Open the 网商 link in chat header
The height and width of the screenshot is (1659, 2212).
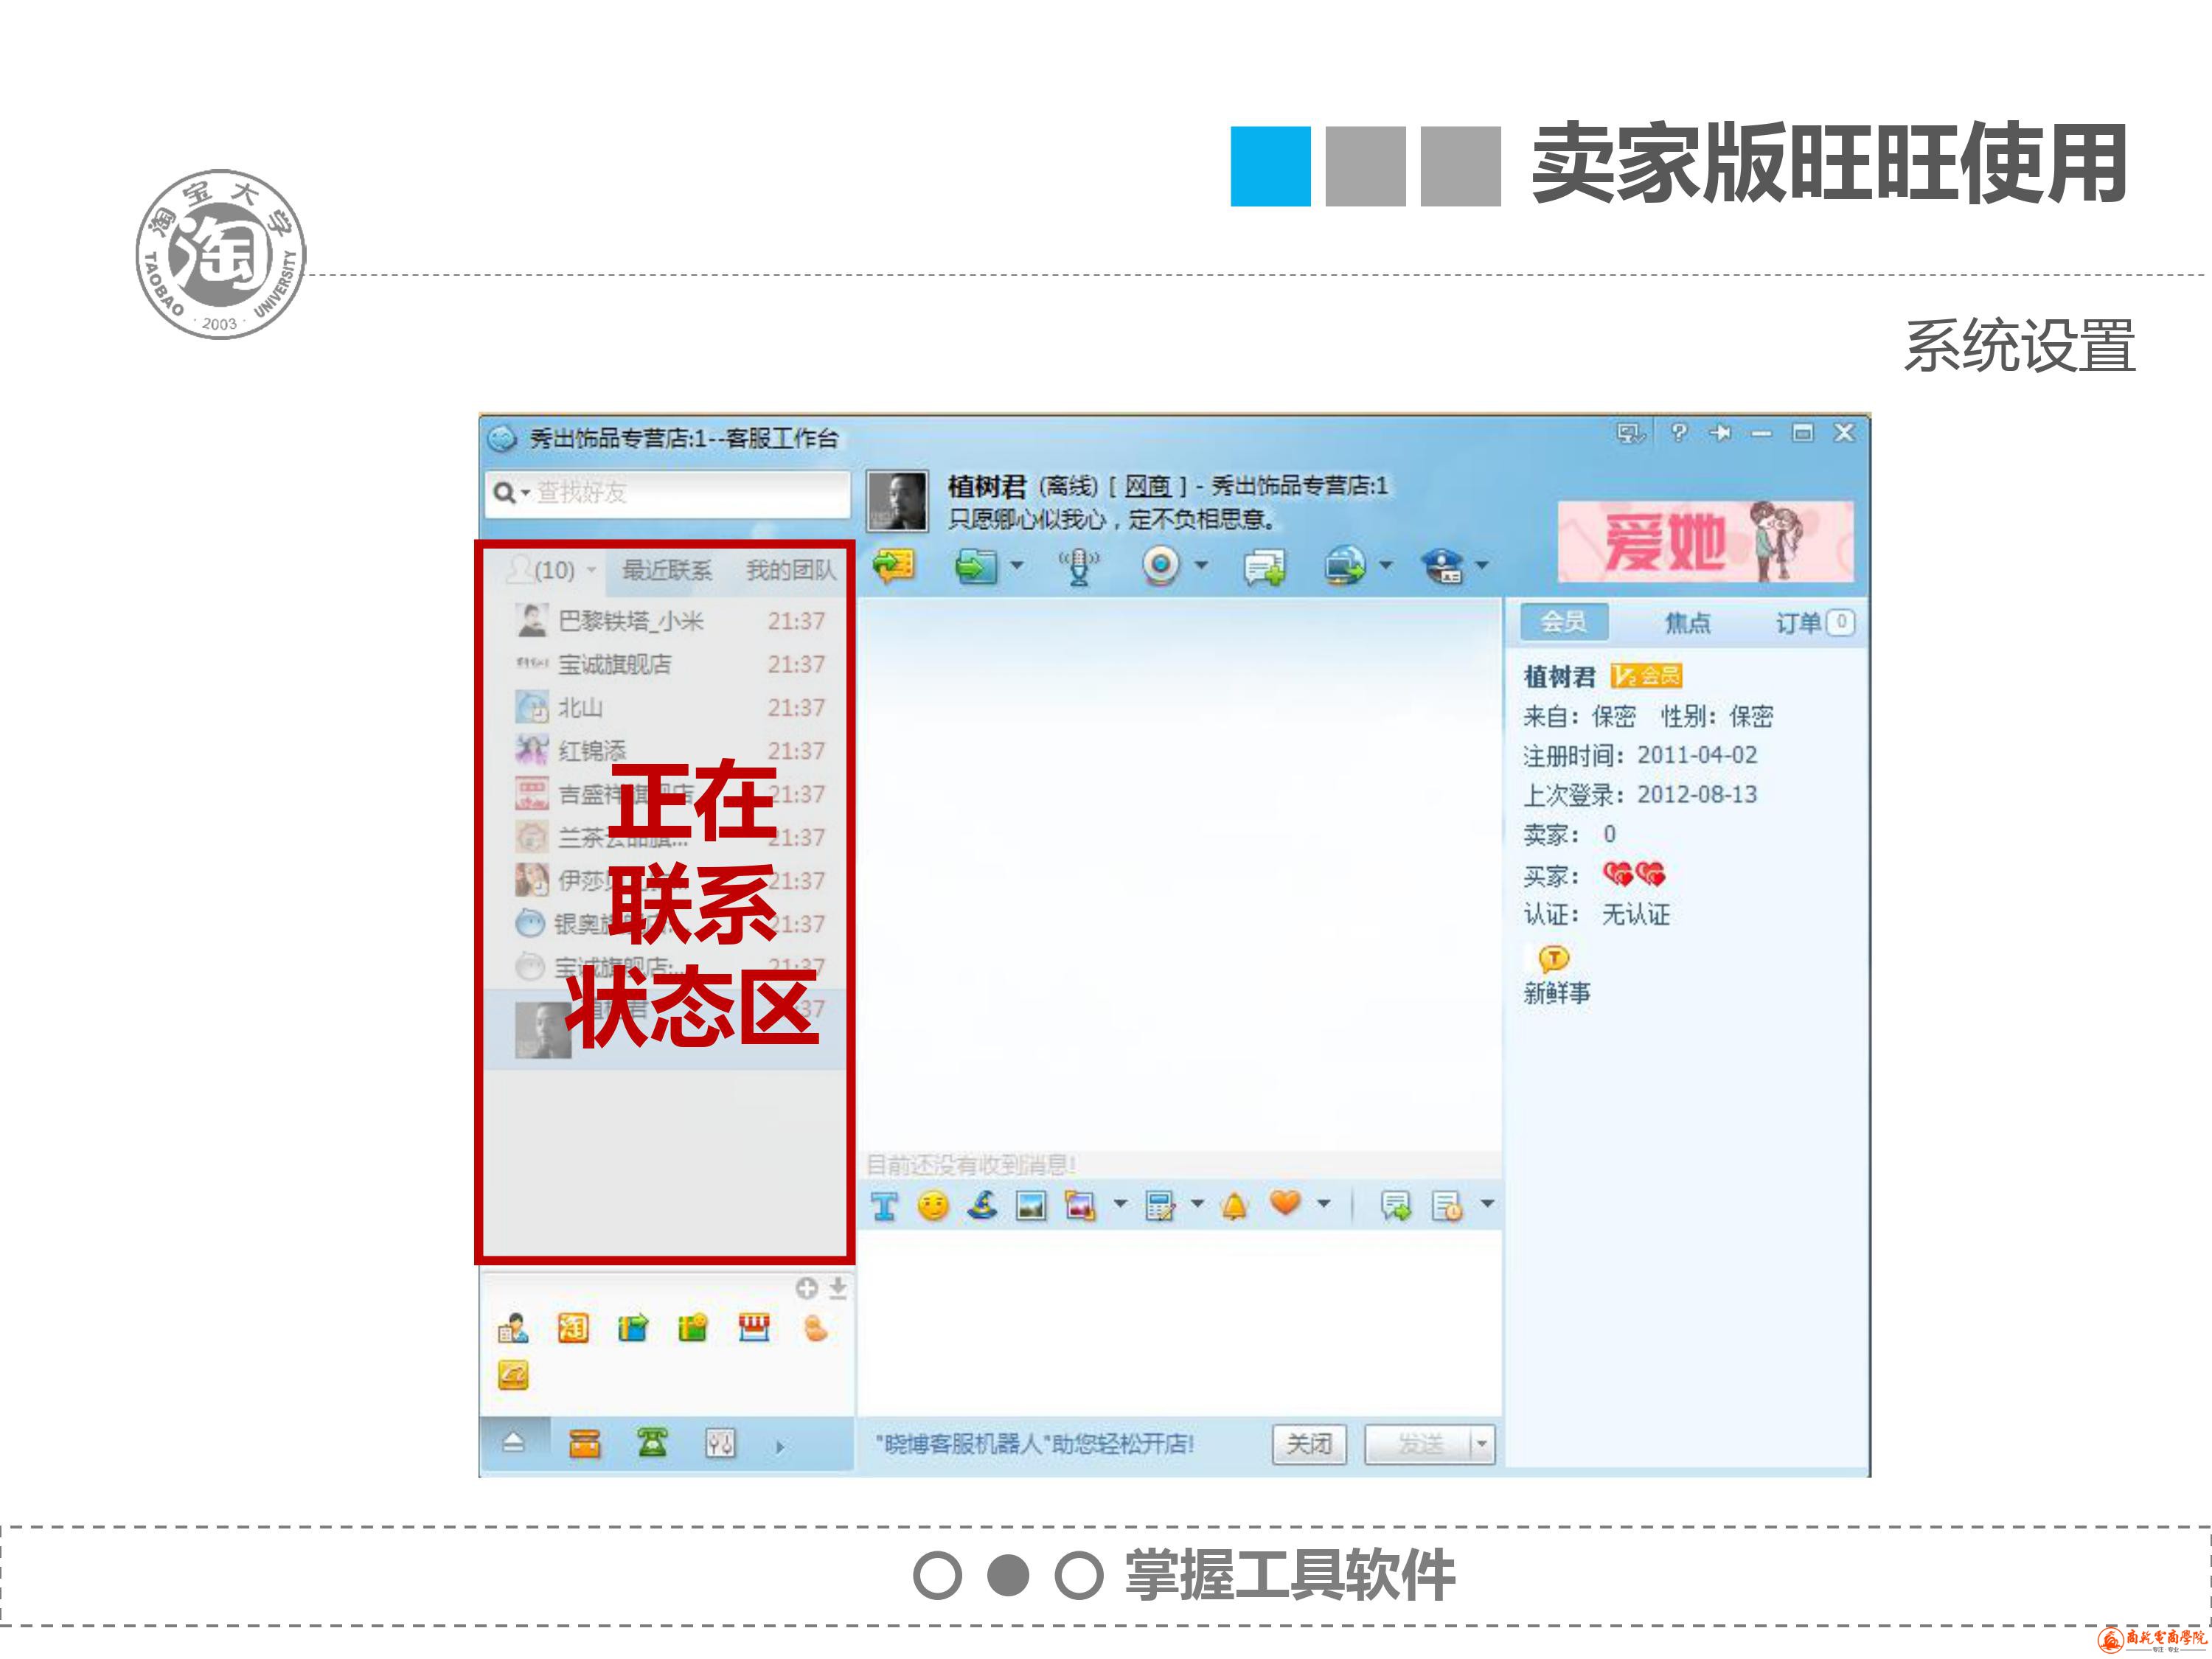tap(1147, 486)
